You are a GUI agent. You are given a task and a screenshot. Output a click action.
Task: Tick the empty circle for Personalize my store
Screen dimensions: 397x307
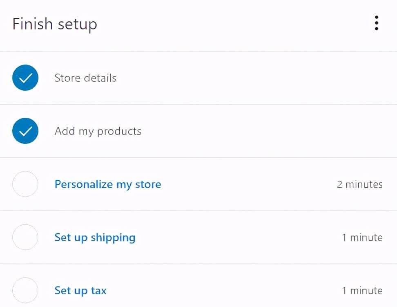25,184
